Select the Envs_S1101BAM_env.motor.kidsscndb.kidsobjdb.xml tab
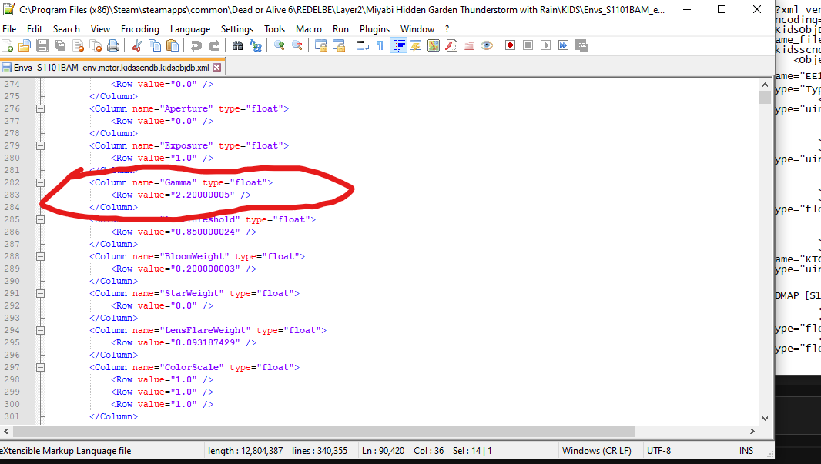The width and height of the screenshot is (821, 464). [112, 68]
